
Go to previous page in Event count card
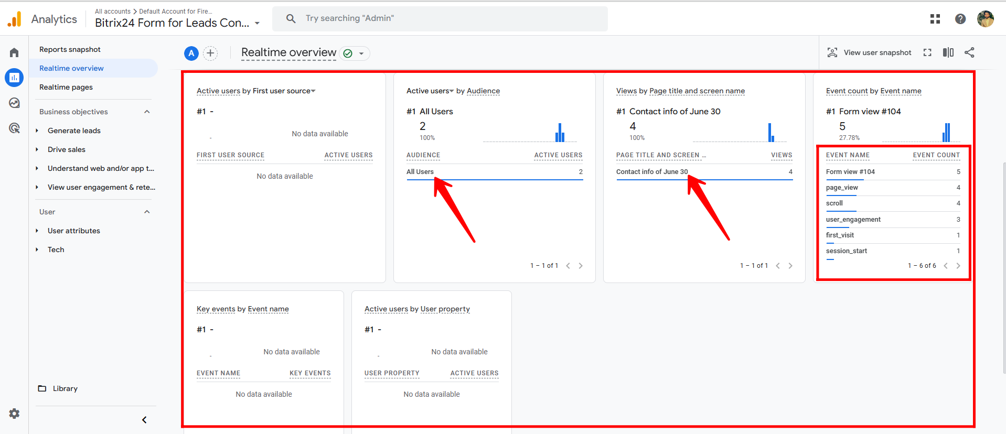(x=946, y=266)
